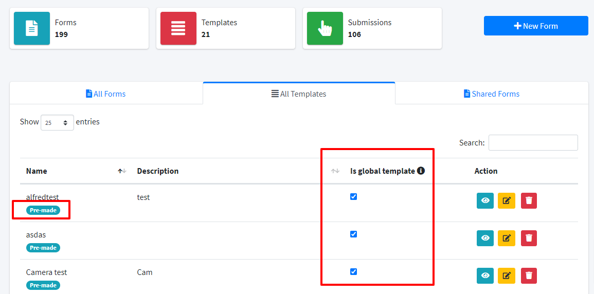This screenshot has width=594, height=294.
Task: Preview the alfredtest template with the eye icon
Action: coord(485,200)
